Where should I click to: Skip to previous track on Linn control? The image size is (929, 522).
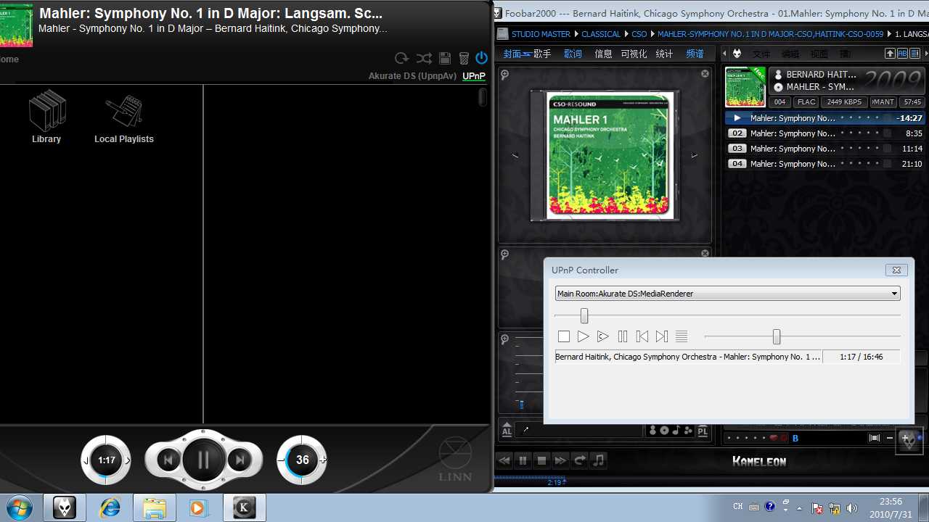point(168,460)
